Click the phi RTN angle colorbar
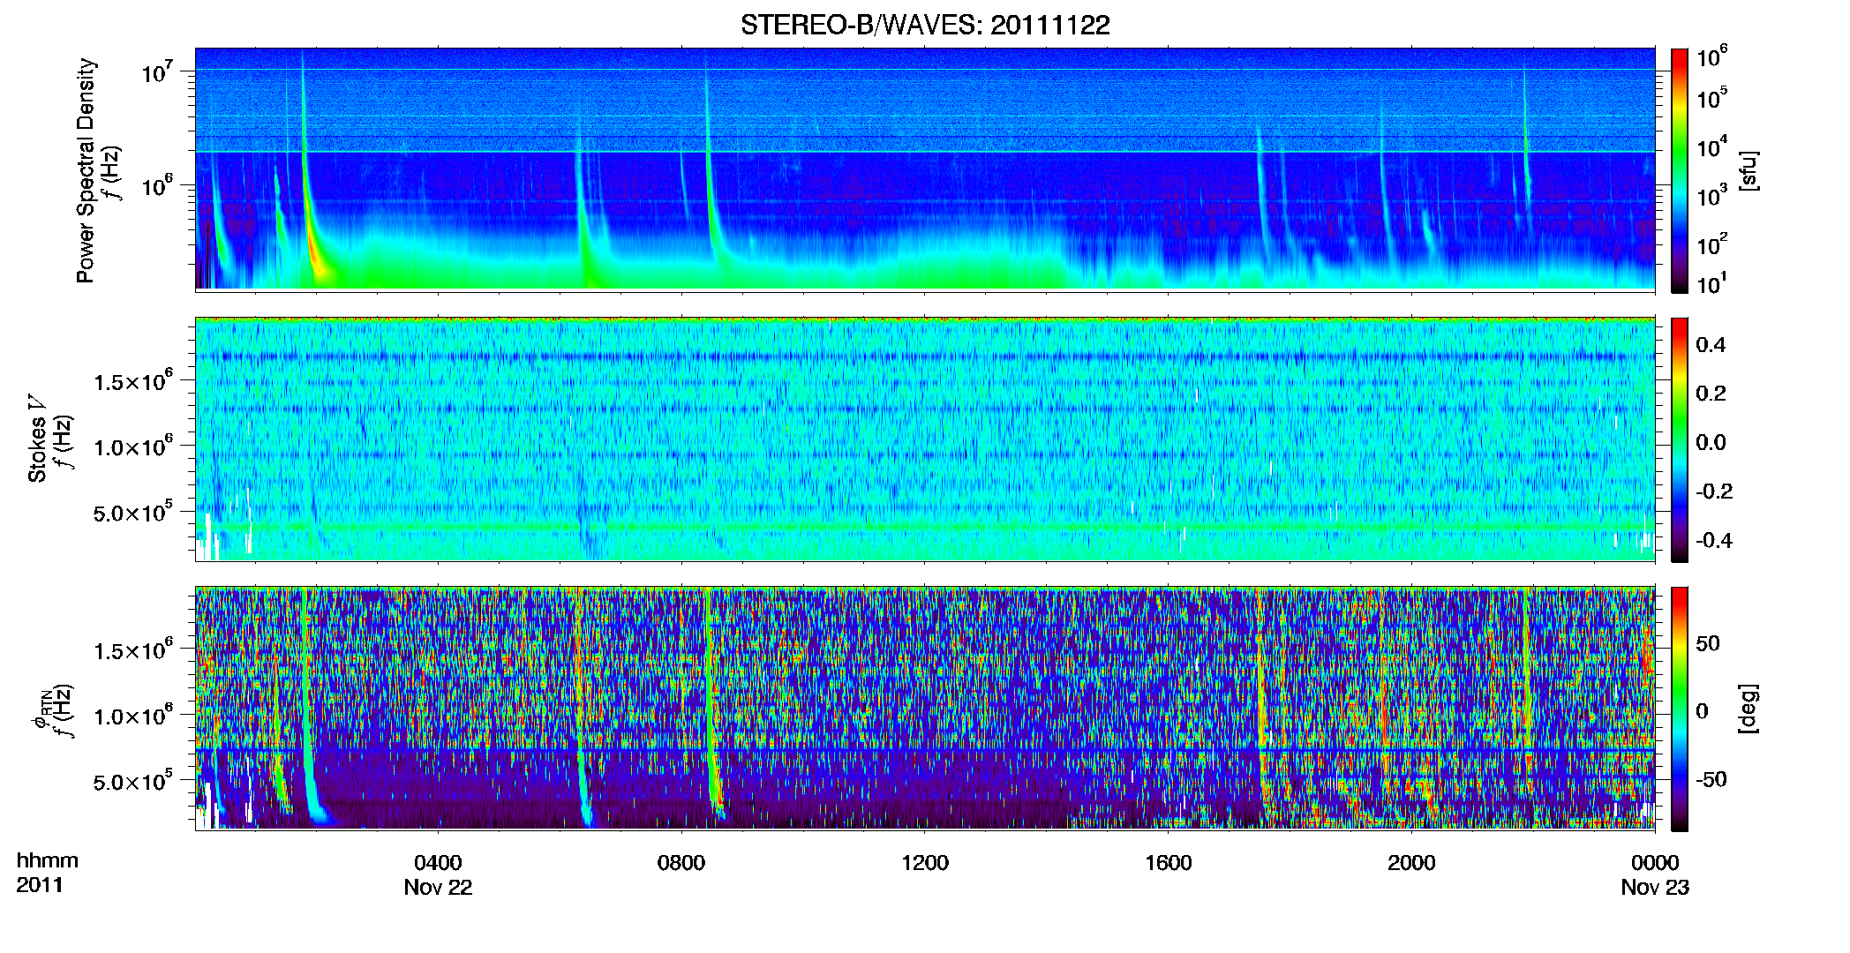 point(1680,709)
